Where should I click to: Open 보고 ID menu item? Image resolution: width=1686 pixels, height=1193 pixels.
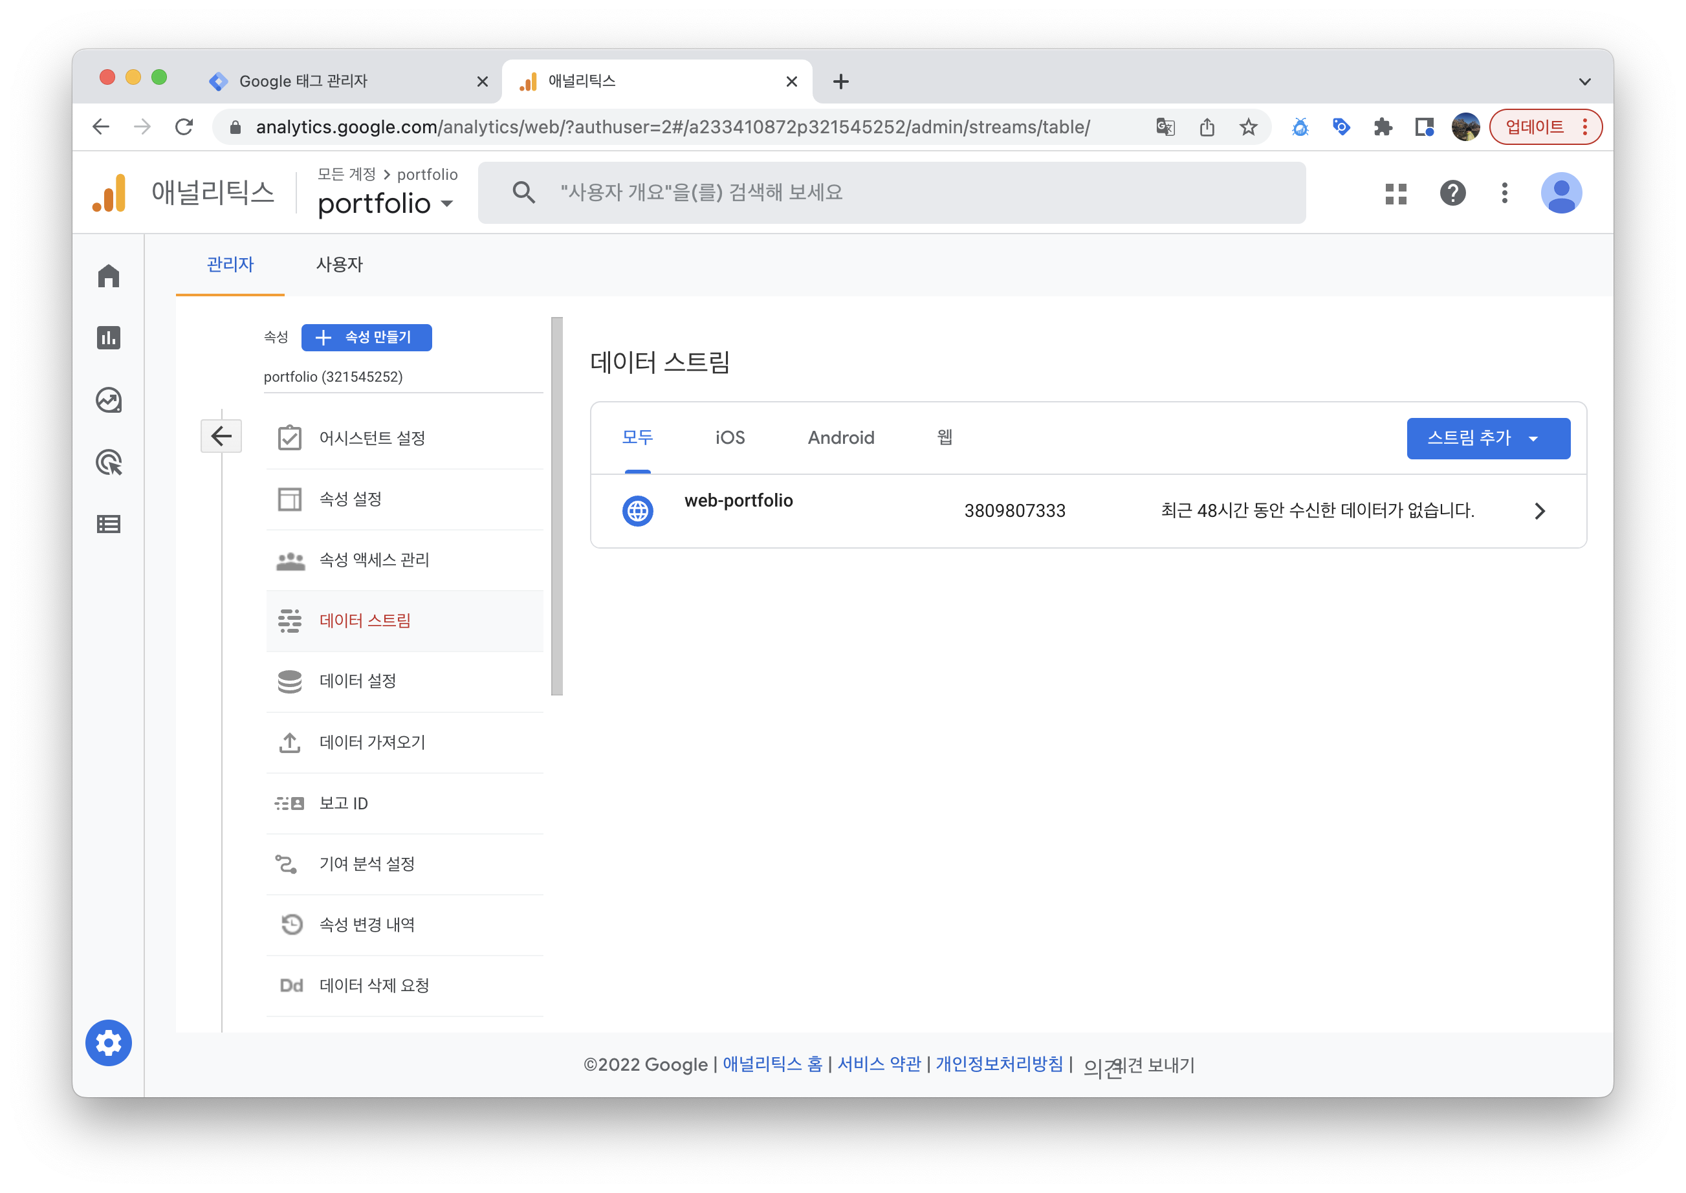[405, 803]
